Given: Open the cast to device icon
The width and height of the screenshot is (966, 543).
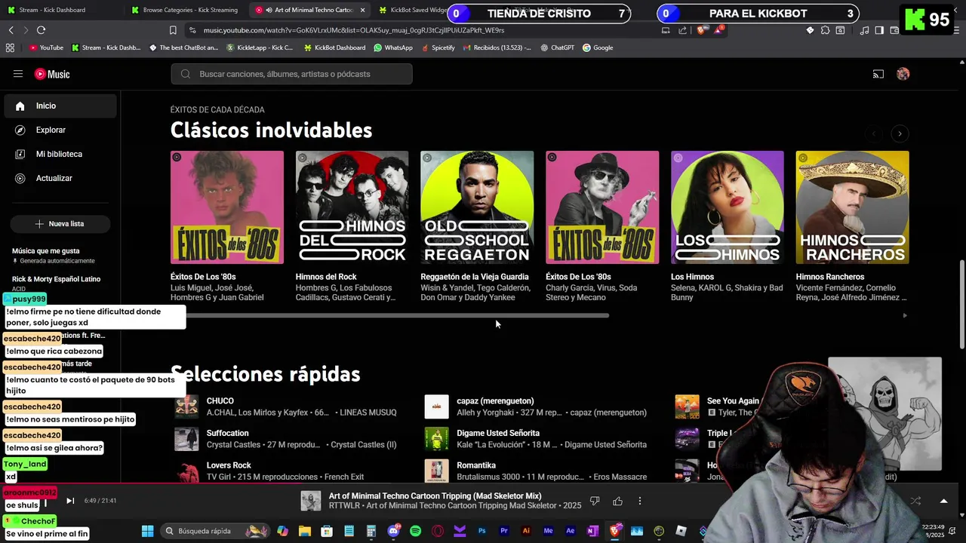Looking at the screenshot, I should [878, 74].
